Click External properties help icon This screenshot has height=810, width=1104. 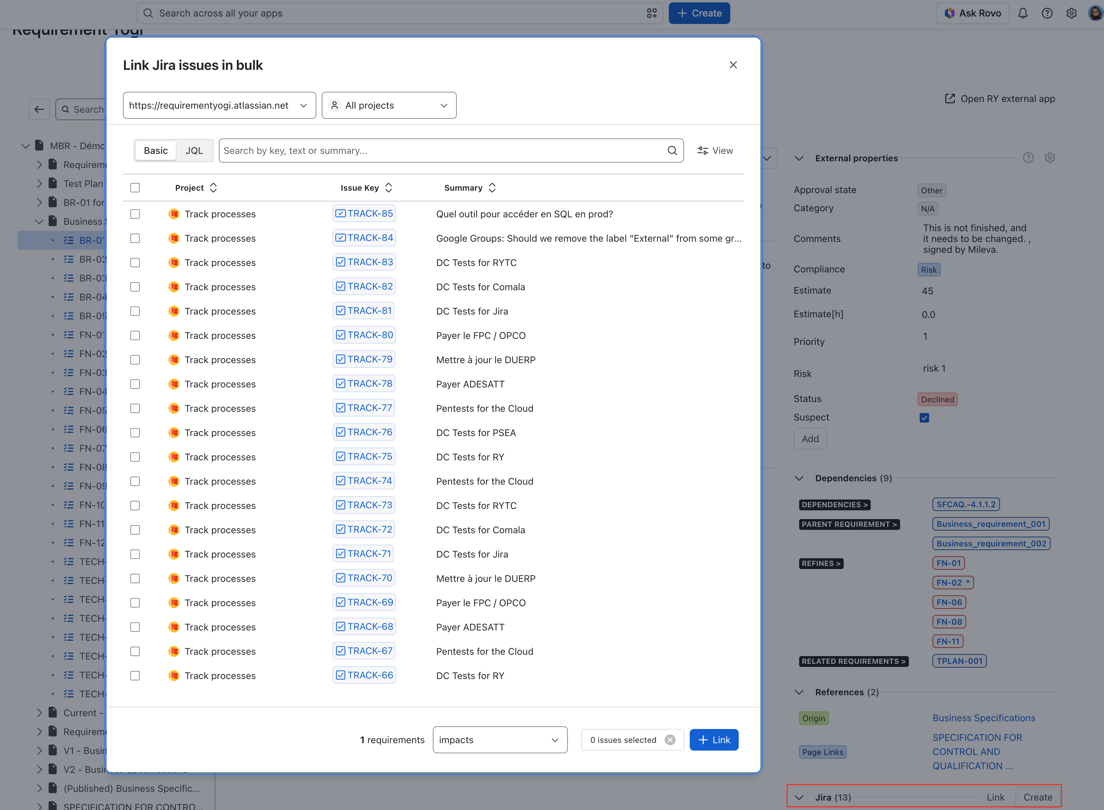click(x=1028, y=158)
